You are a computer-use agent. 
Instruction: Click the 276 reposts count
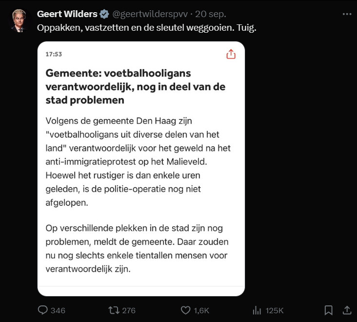point(129,310)
